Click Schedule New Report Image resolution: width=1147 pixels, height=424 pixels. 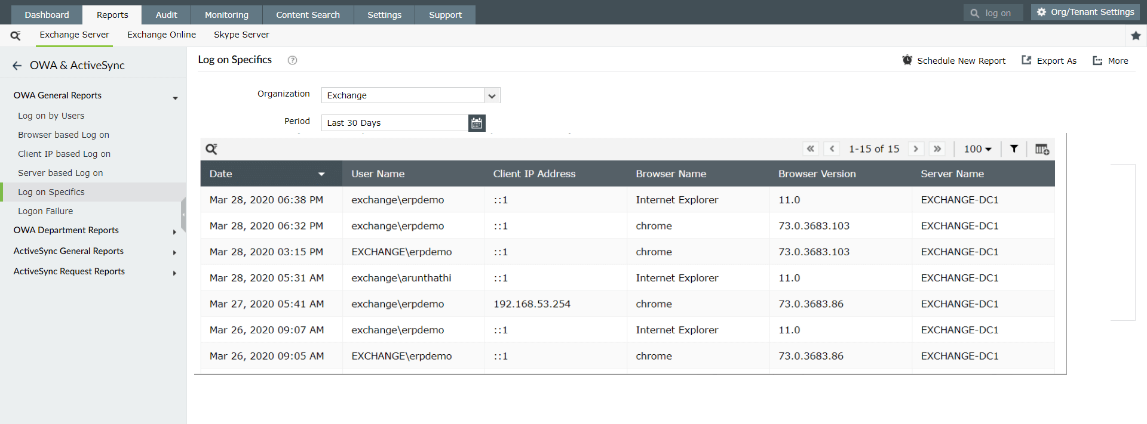954,61
